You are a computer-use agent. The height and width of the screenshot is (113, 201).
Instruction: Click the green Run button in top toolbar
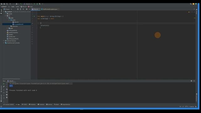click(34, 4)
